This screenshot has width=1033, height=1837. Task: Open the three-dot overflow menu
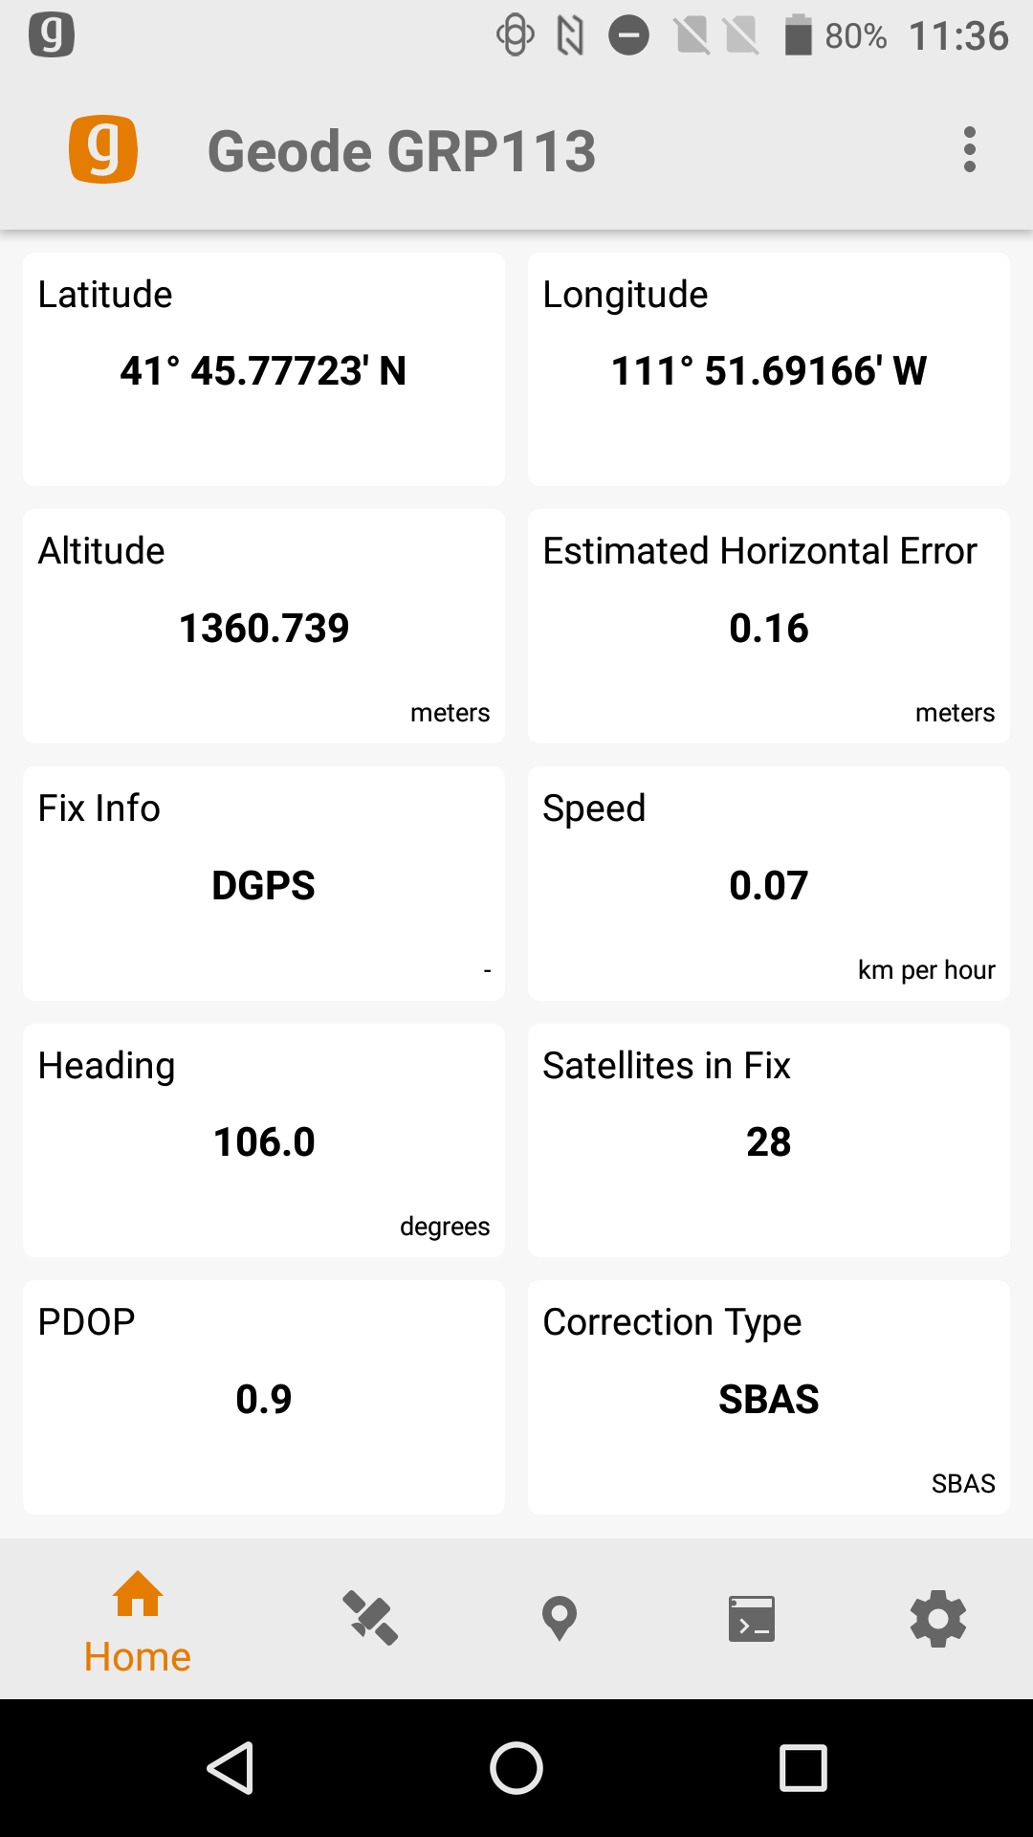click(970, 150)
